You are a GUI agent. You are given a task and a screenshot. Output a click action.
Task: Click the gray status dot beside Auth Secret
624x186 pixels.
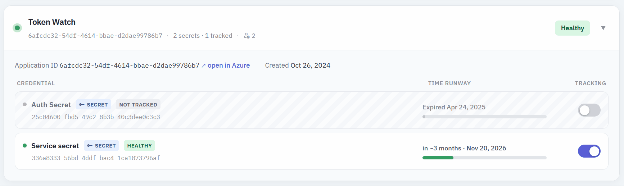[25, 104]
